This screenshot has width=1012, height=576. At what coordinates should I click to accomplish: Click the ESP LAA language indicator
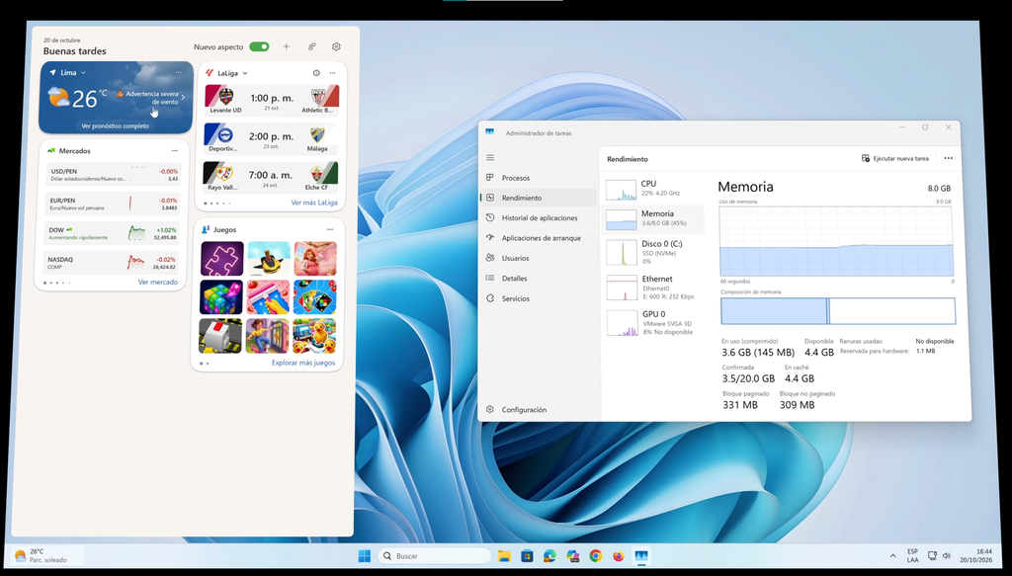912,555
